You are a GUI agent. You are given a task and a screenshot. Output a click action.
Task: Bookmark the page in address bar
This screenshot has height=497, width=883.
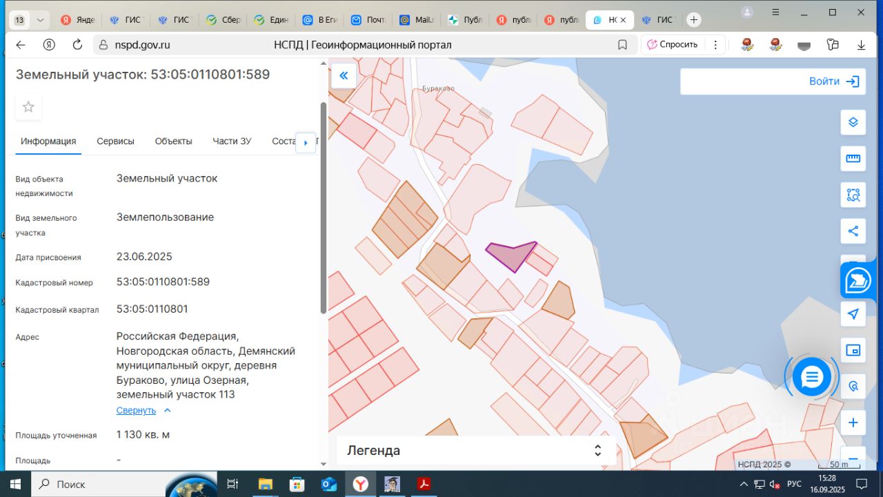click(x=622, y=45)
